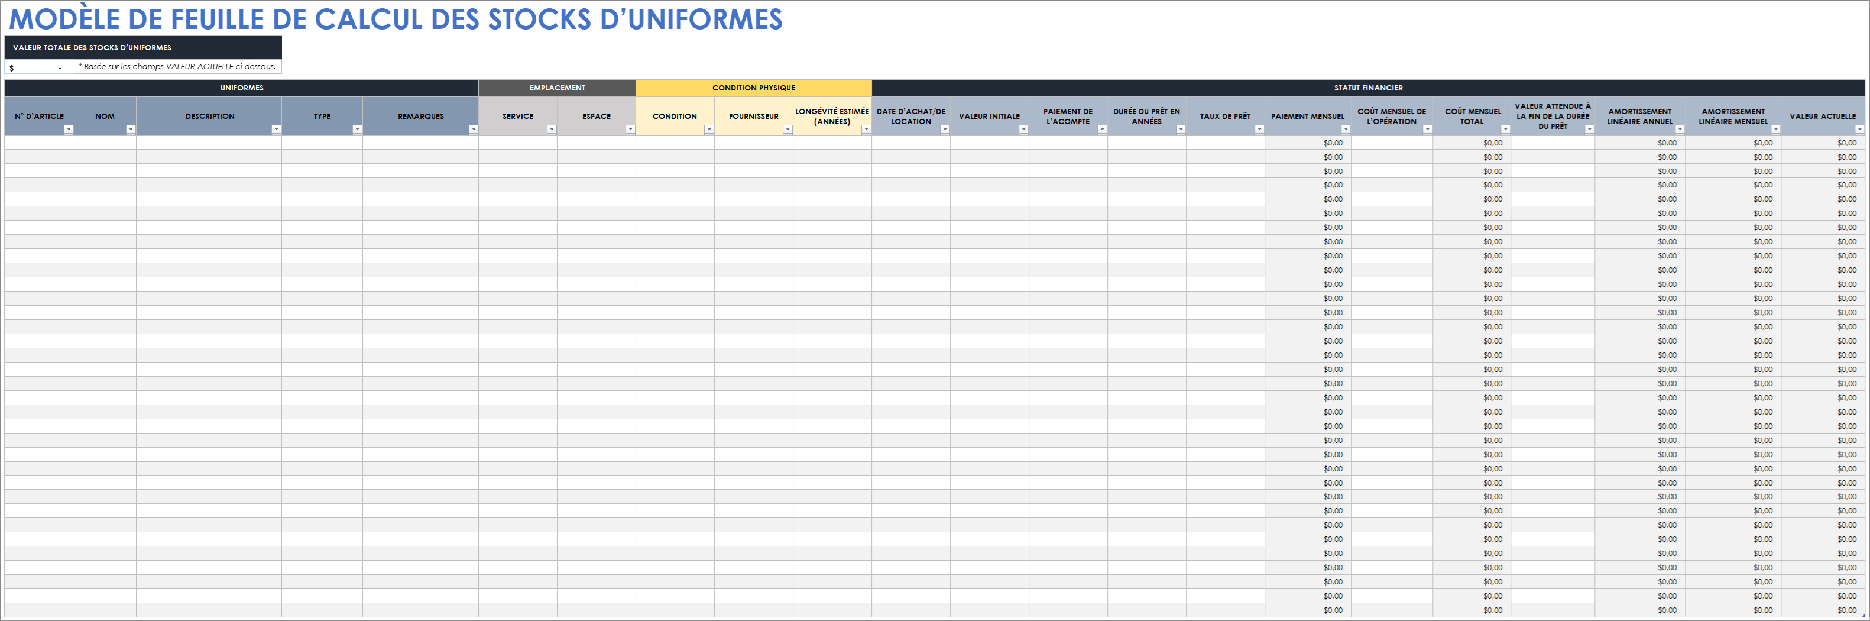Screen dimensions: 1870x621
Task: Open the VALEUR INITIALE filter dropdown
Action: pyautogui.click(x=1023, y=130)
